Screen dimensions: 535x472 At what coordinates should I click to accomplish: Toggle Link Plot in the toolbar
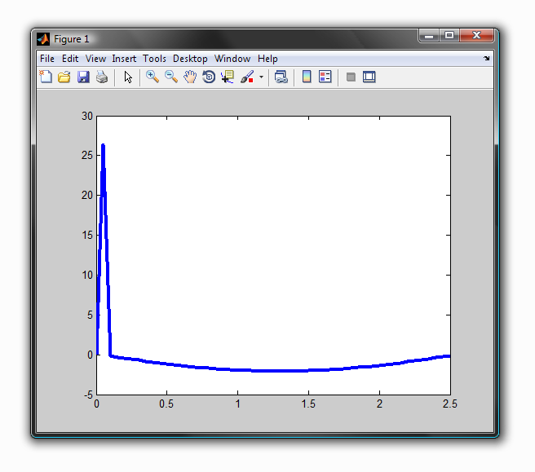click(281, 77)
